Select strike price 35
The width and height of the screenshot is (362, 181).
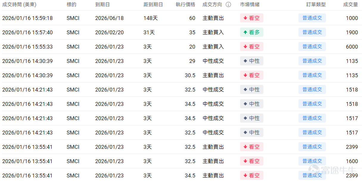tap(192, 33)
